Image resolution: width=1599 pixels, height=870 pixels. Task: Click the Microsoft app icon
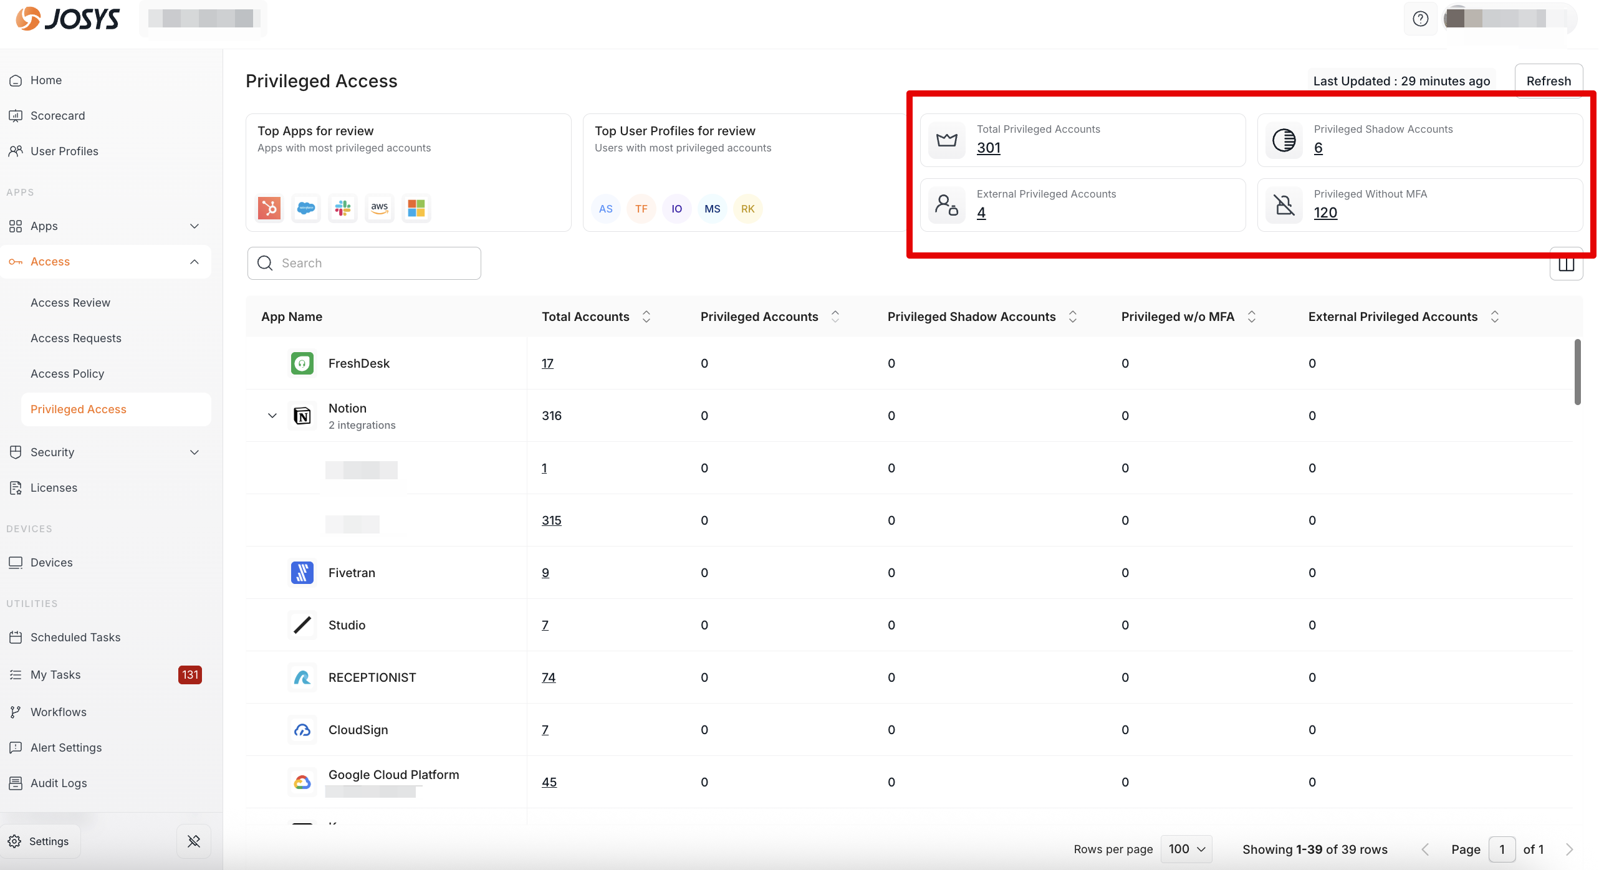(416, 208)
